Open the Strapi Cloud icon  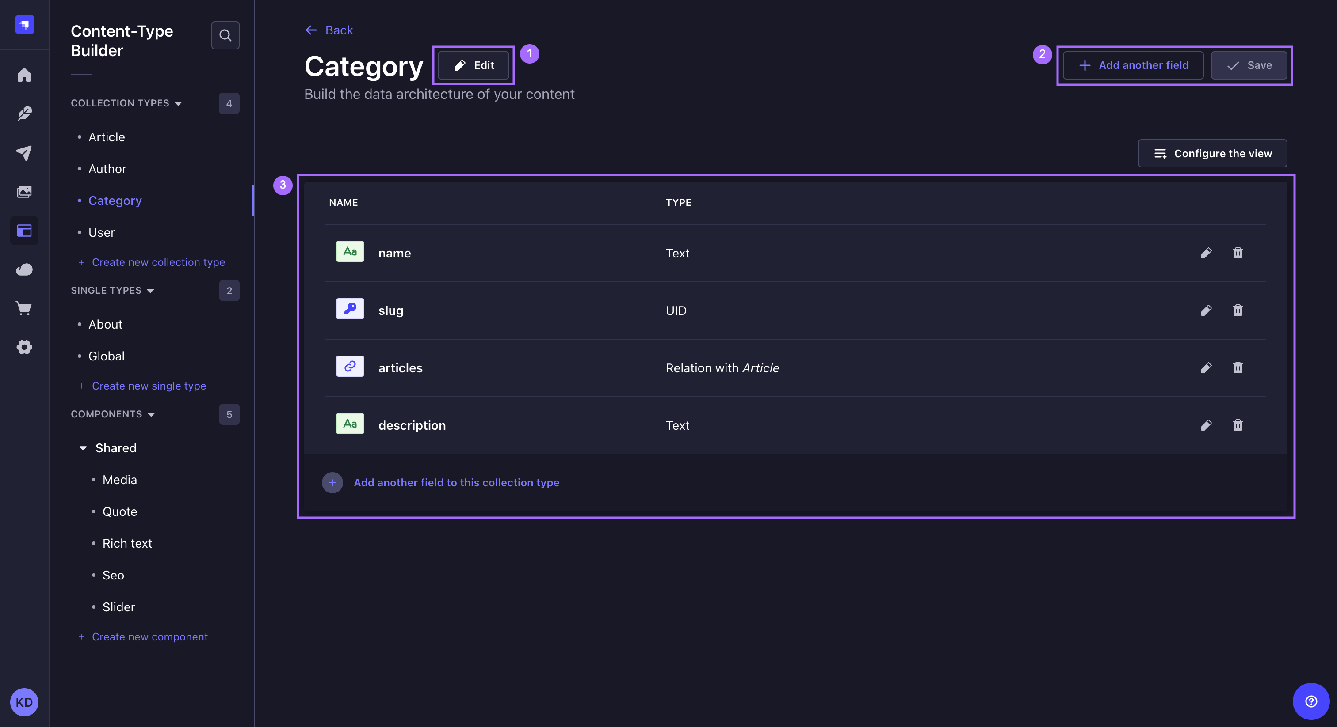click(24, 269)
